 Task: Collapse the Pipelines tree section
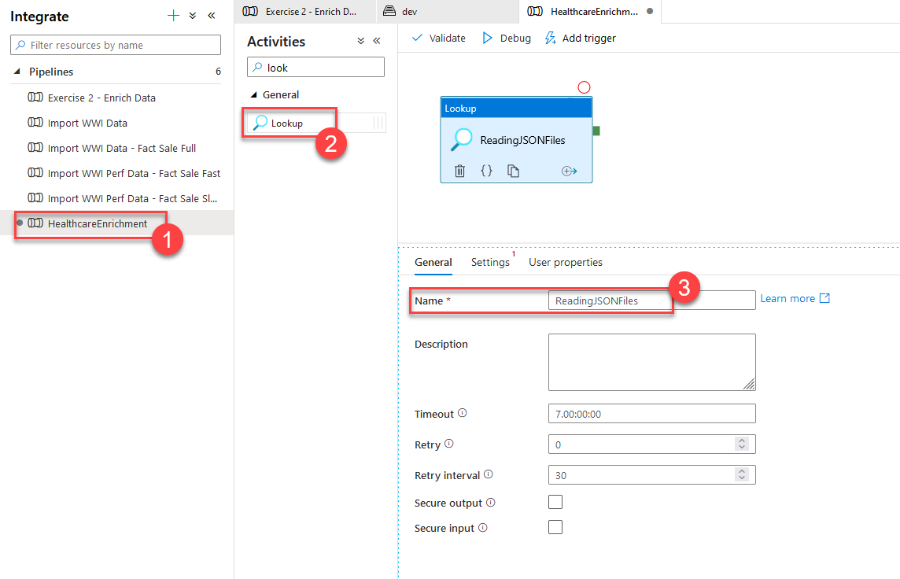click(17, 72)
